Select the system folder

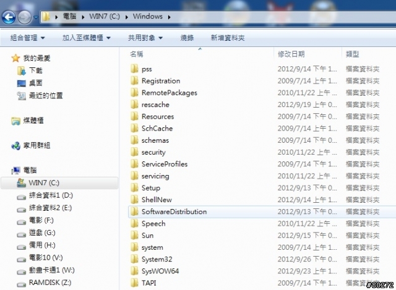(147, 247)
